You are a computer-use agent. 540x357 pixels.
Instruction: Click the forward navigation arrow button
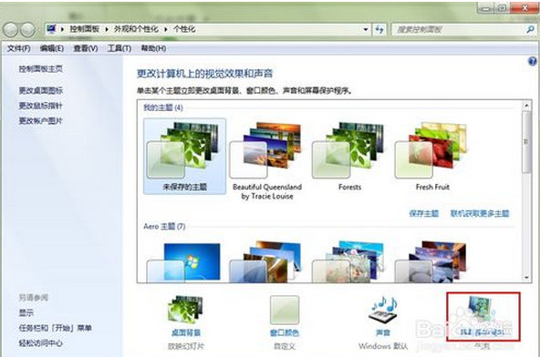[x=27, y=29]
